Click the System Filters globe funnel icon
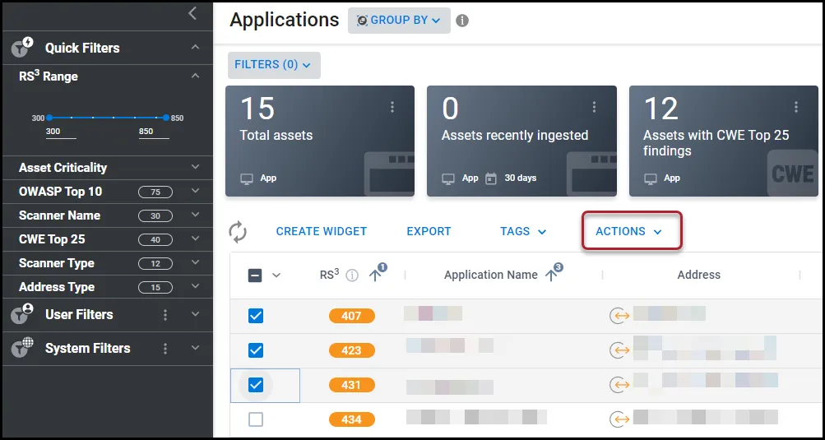825x440 pixels. point(23,347)
